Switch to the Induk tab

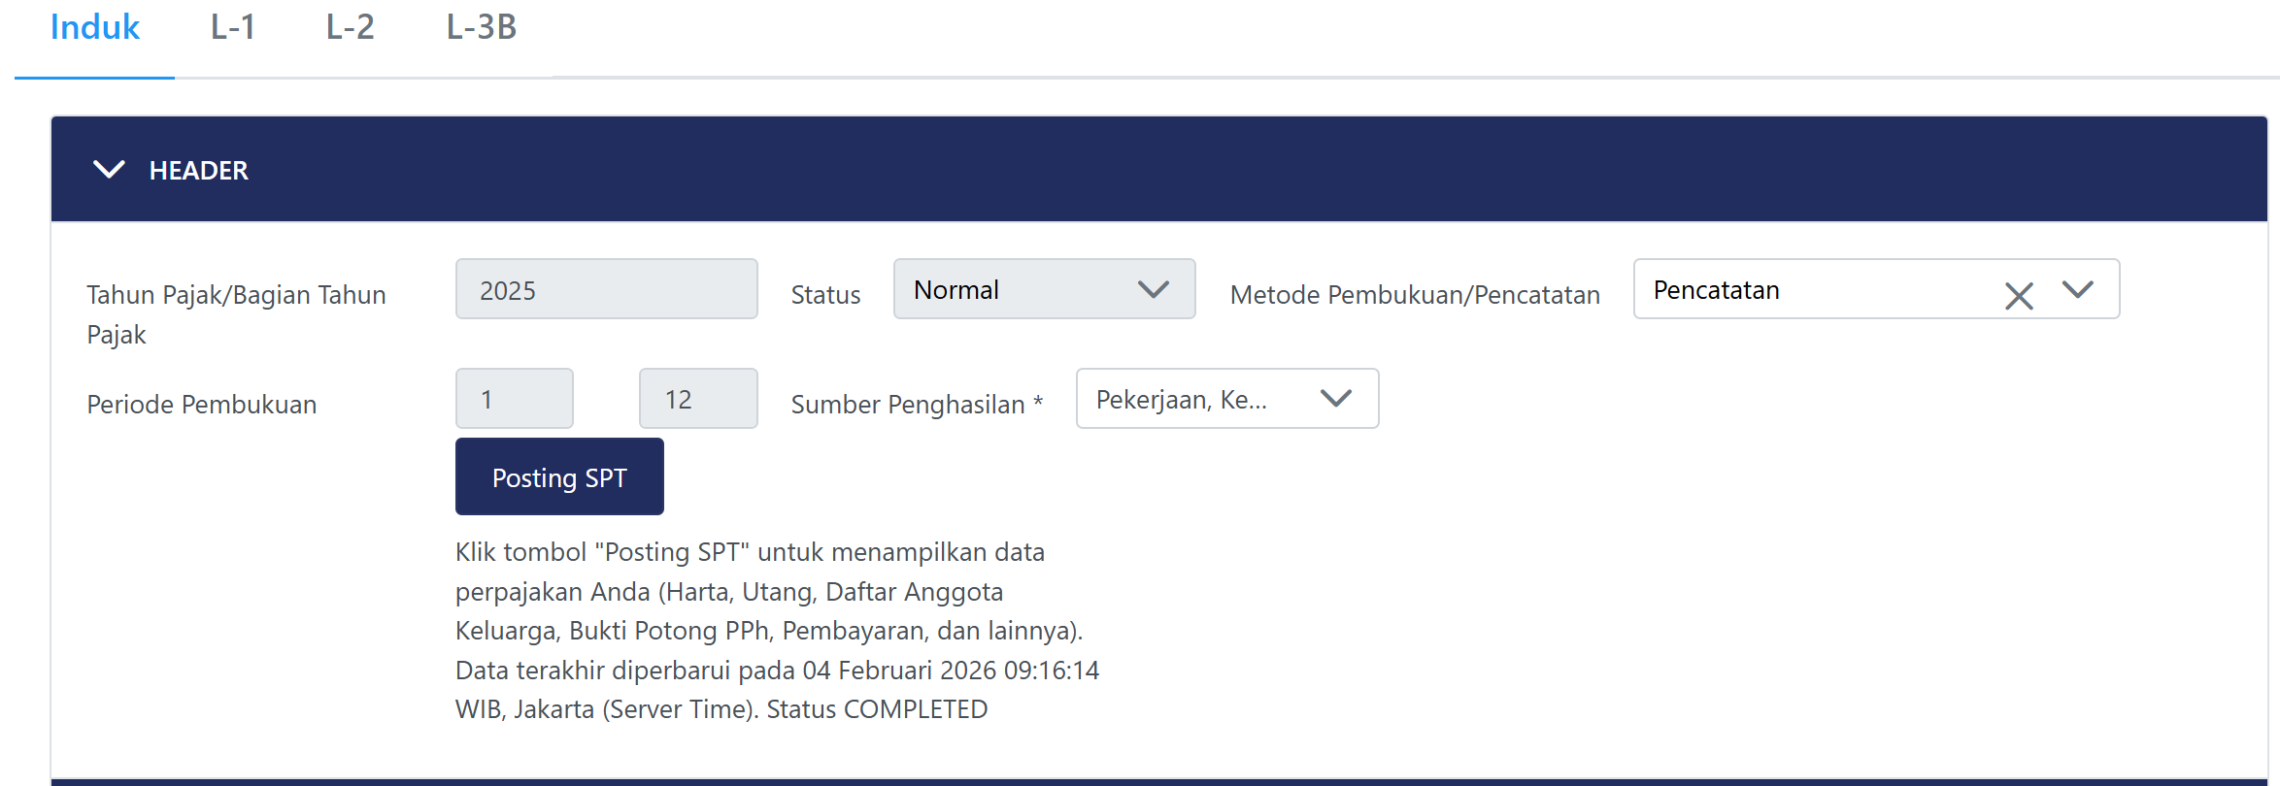[94, 27]
